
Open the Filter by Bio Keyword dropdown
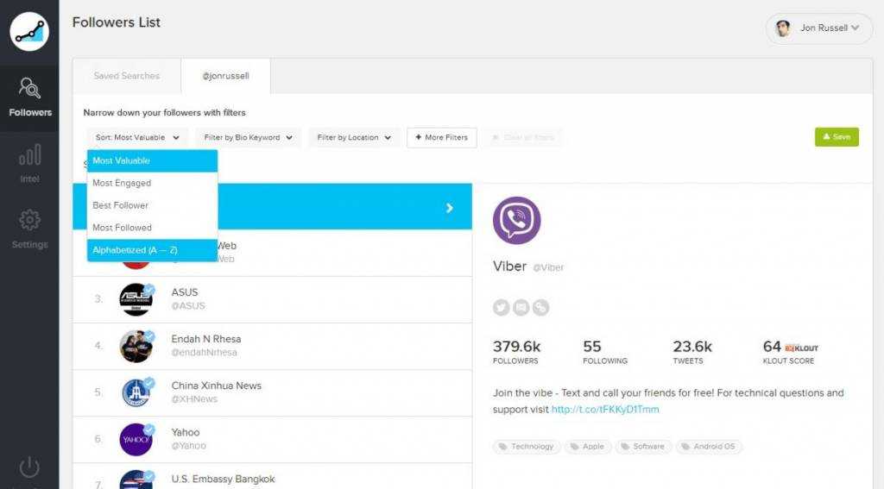pyautogui.click(x=247, y=137)
